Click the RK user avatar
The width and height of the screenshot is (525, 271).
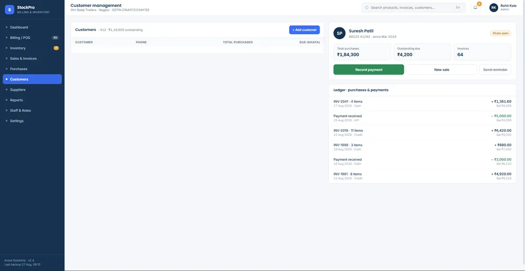493,7
